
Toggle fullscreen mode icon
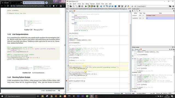point(122,6)
